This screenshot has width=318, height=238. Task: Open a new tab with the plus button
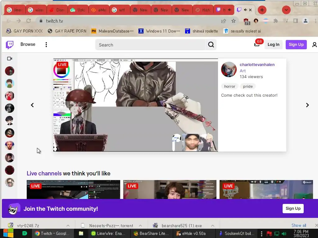262,10
